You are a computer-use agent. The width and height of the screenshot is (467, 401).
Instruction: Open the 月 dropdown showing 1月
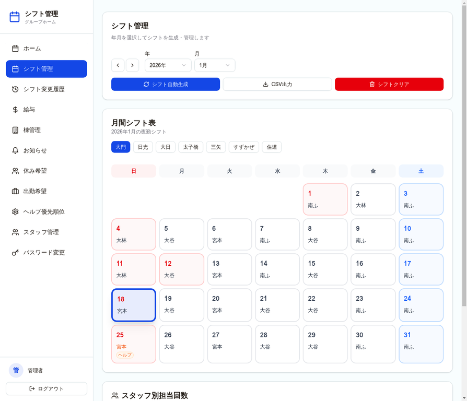click(x=214, y=65)
